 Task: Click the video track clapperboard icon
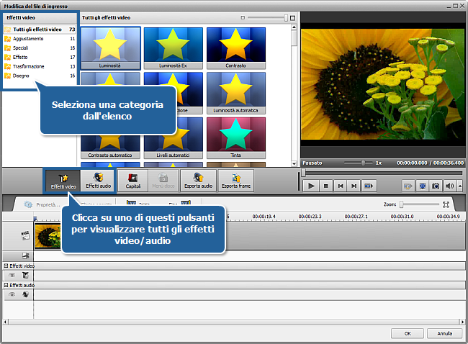point(25,235)
